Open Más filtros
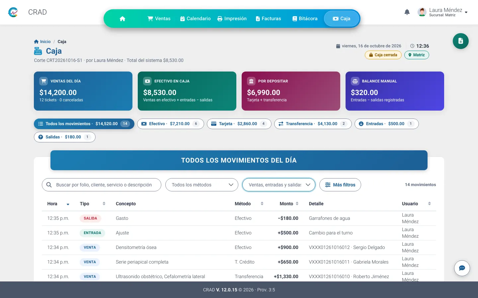This screenshot has width=478, height=298. click(x=340, y=185)
